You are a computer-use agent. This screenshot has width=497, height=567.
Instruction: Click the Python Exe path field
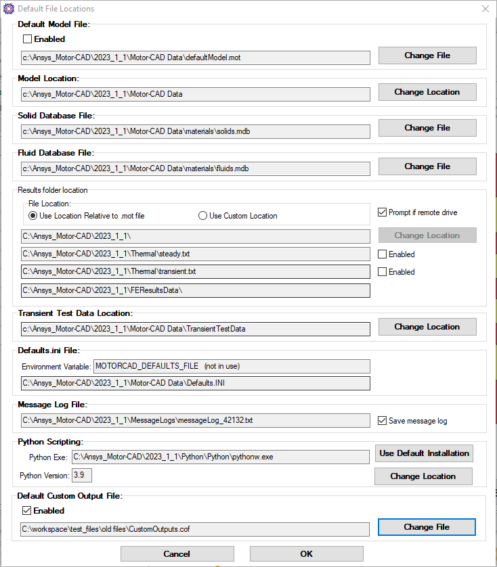(x=220, y=457)
